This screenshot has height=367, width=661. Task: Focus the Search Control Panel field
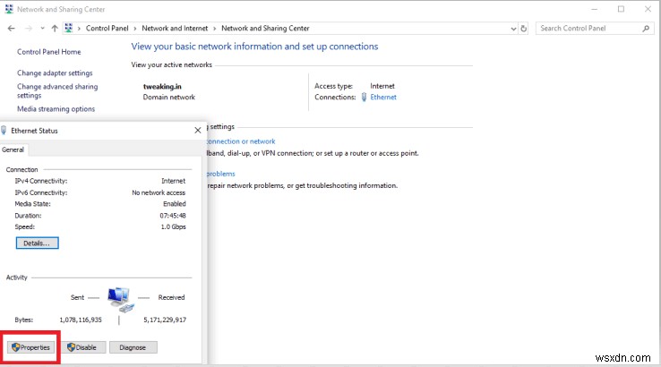pos(586,29)
